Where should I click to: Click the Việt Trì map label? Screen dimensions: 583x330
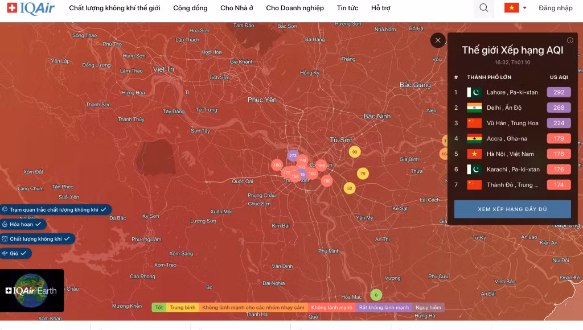tap(163, 69)
